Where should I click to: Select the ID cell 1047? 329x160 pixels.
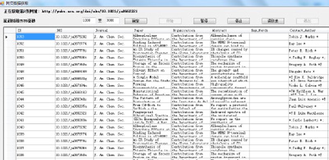tap(35, 78)
